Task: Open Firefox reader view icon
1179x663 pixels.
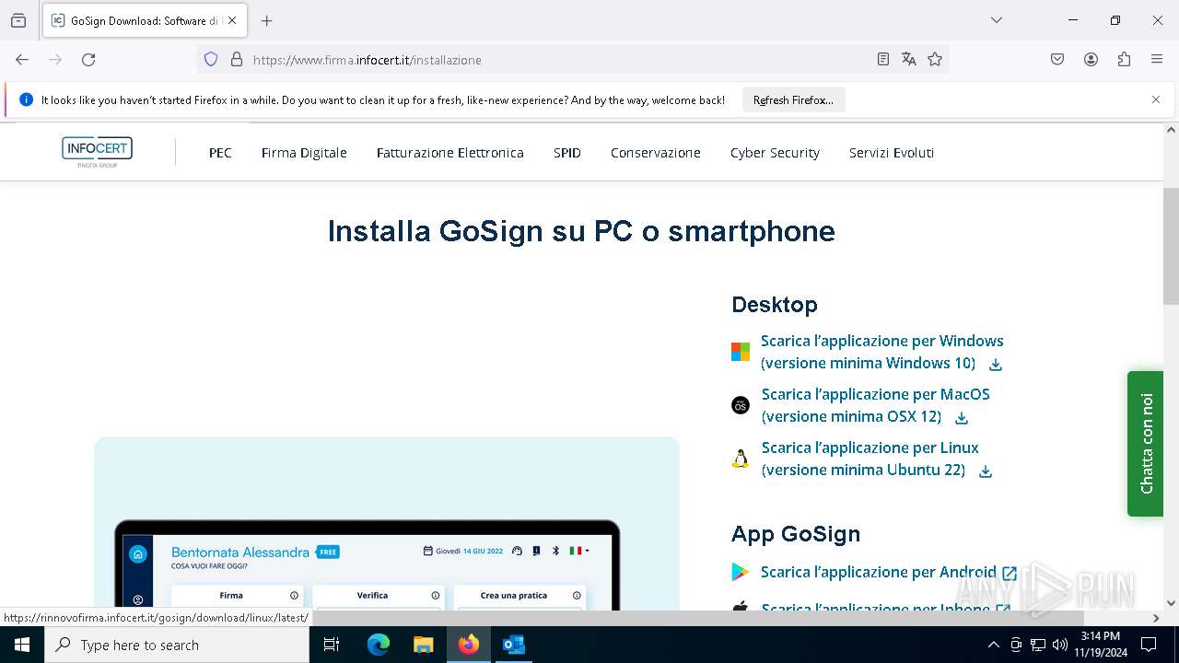Action: tap(883, 59)
